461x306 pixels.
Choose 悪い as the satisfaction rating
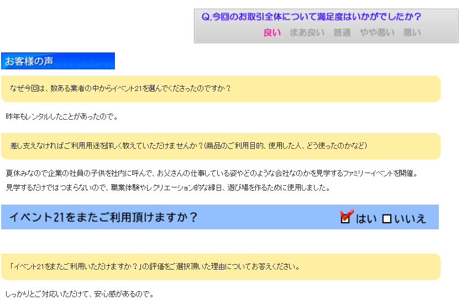click(x=412, y=33)
